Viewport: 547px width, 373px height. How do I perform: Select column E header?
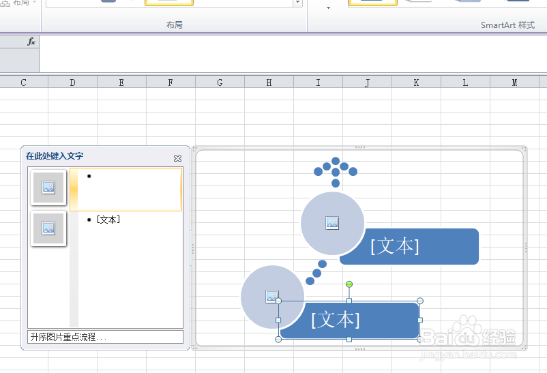pyautogui.click(x=121, y=83)
